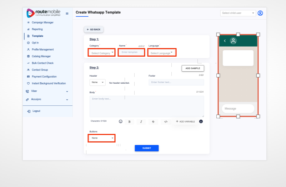Expand the Viber menu chevron

(x=67, y=92)
